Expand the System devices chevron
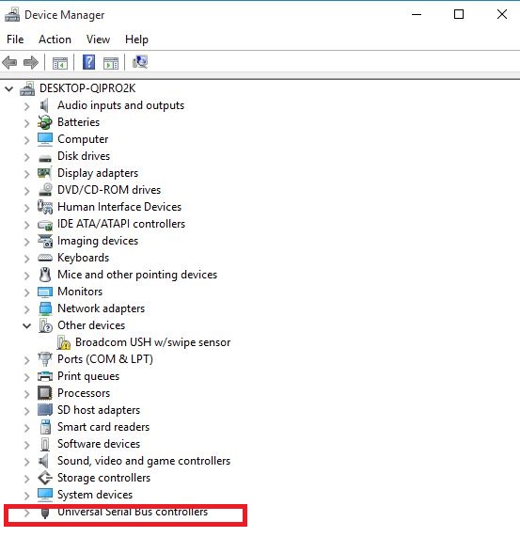Screen dimensions: 520x553 [x=26, y=496]
